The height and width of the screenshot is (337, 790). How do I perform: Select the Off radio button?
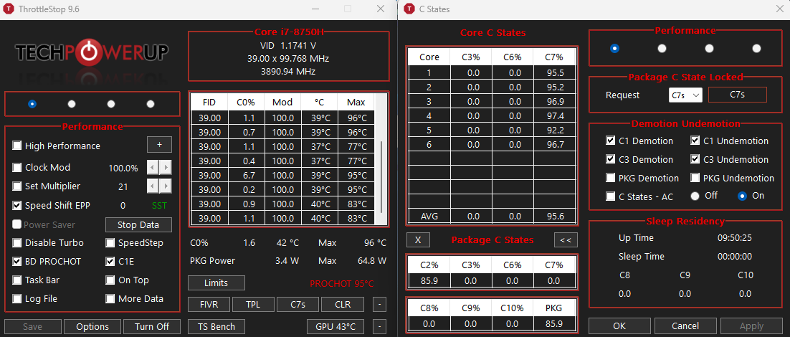[695, 196]
